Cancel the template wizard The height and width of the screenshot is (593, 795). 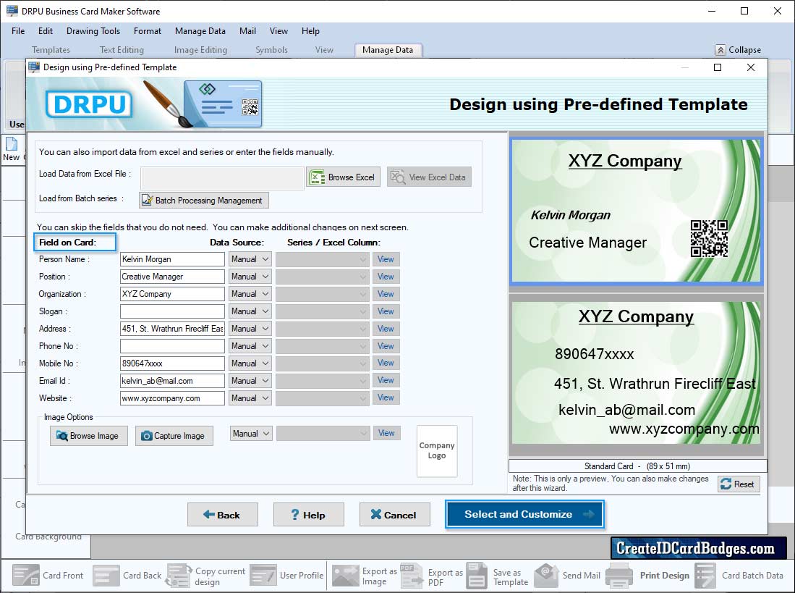[x=395, y=515]
